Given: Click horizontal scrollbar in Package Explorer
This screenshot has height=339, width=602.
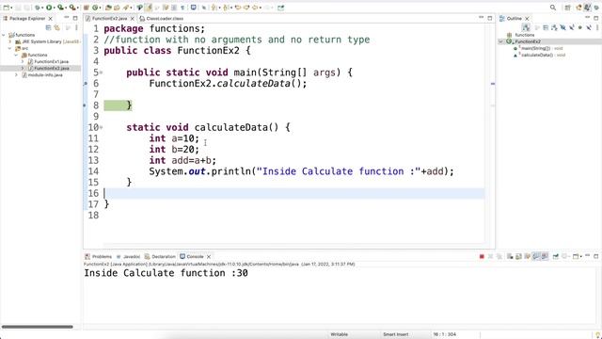Looking at the screenshot, I should pyautogui.click(x=38, y=327).
